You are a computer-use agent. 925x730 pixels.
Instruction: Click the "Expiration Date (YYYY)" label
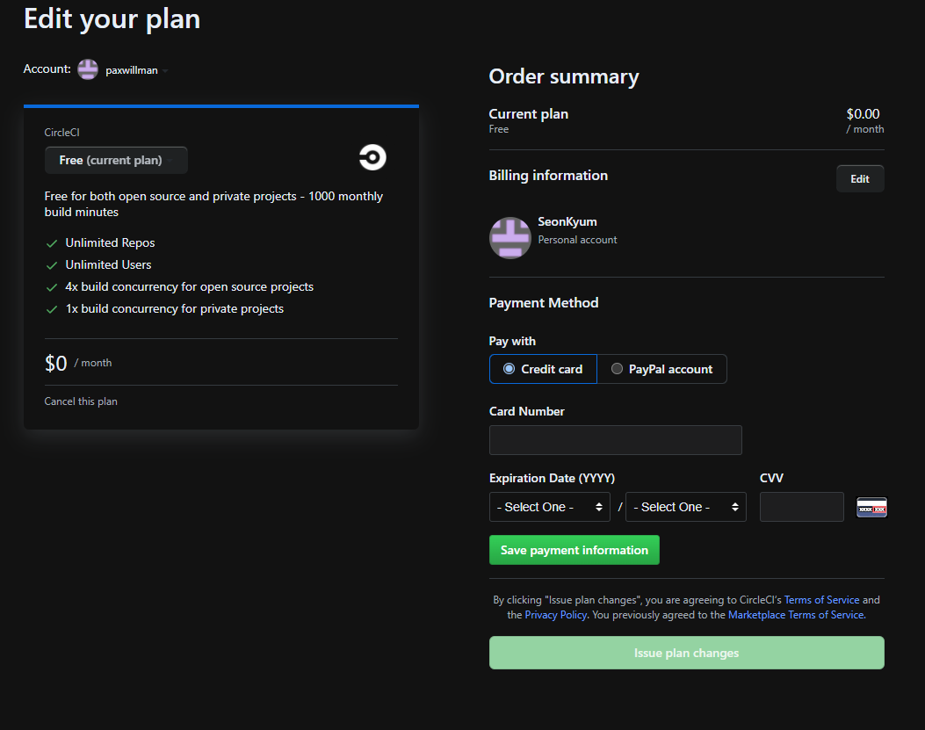tap(553, 478)
